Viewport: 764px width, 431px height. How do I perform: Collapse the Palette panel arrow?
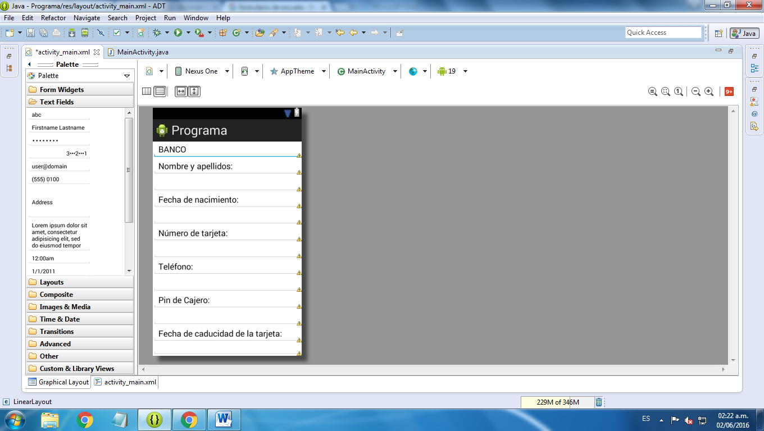click(29, 65)
